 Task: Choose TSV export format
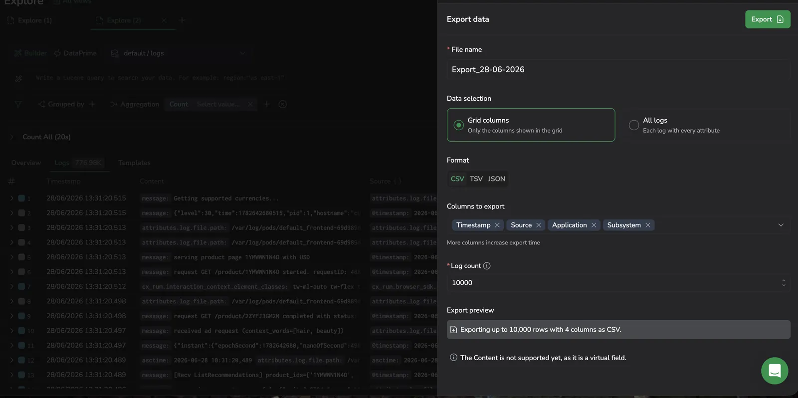[476, 179]
